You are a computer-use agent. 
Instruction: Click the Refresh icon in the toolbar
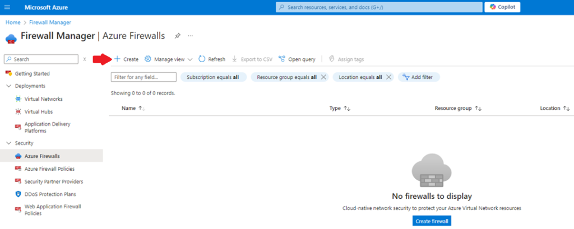pyautogui.click(x=202, y=59)
